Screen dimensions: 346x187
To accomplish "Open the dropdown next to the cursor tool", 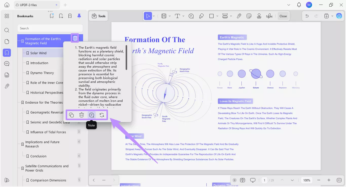I will pyautogui.click(x=154, y=16).
